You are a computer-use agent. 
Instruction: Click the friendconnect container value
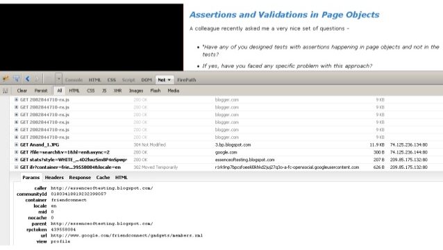tap(69, 200)
